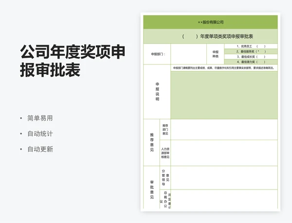Select the 年度单项类奖项申报审批表 title row
Screen dimensions: 292x223
click(210, 36)
